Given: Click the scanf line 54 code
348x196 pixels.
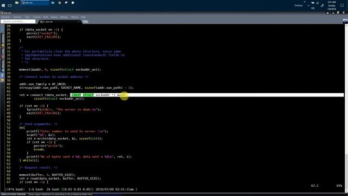Looking at the screenshot, I should pyautogui.click(x=41, y=135).
